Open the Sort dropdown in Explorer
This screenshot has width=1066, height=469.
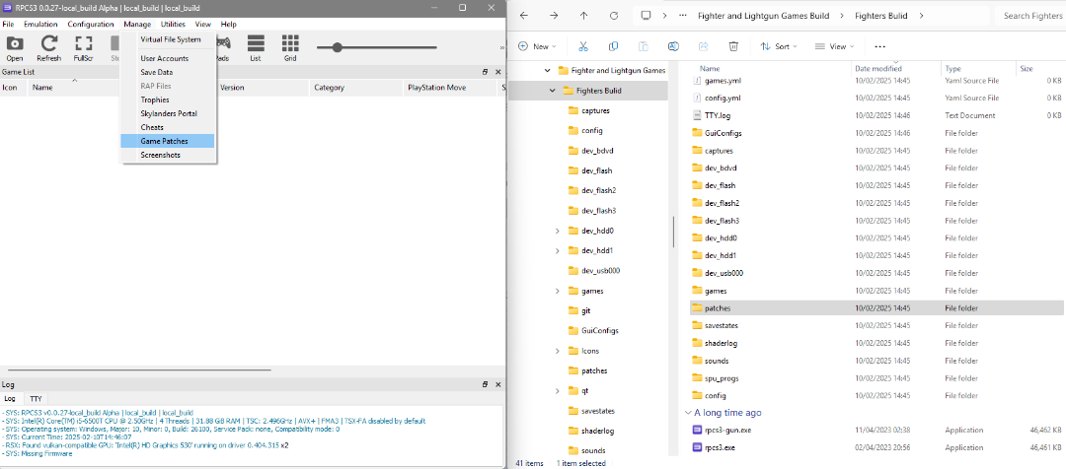(x=780, y=46)
